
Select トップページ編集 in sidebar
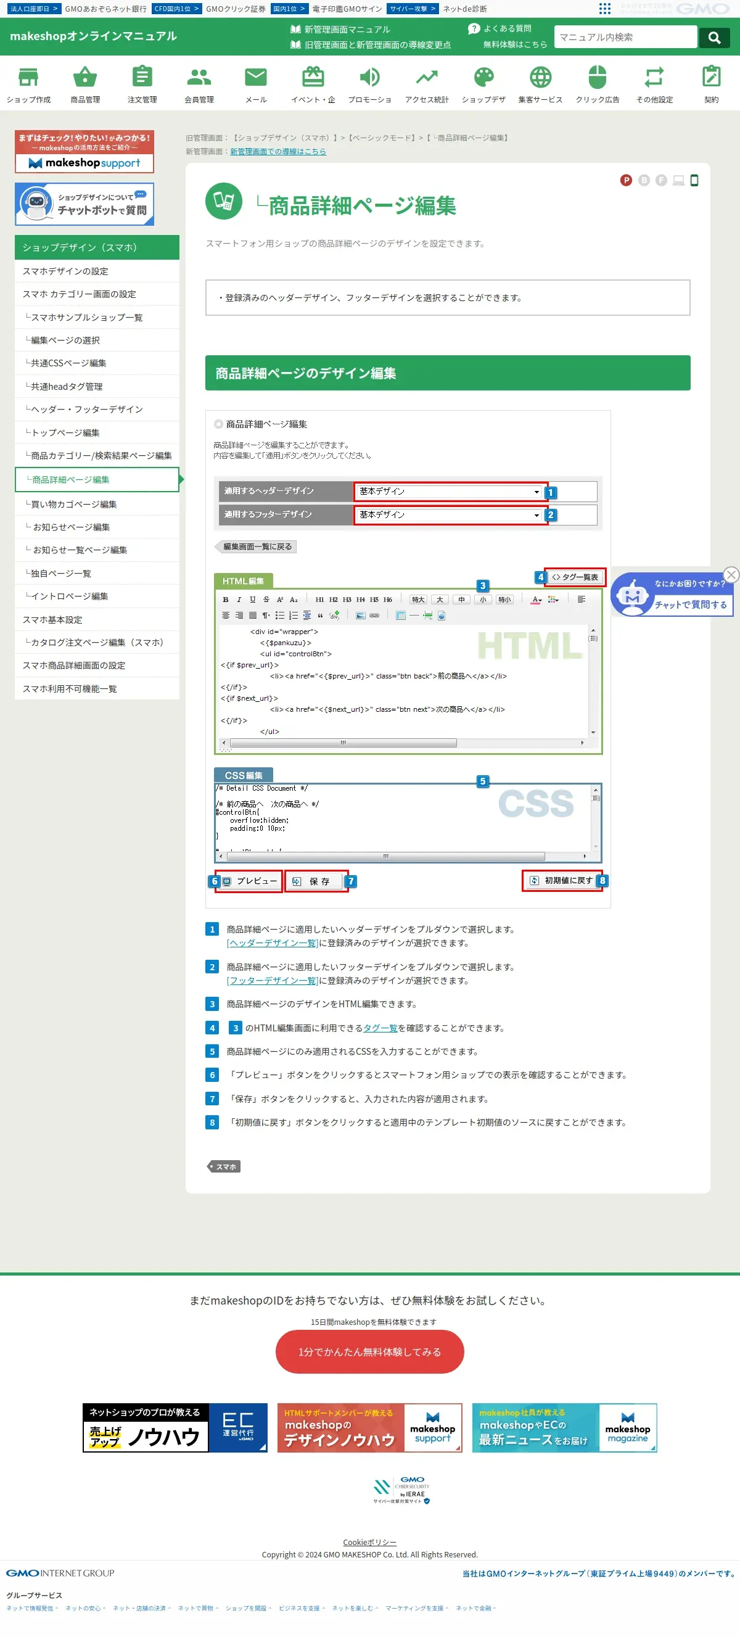click(x=97, y=434)
